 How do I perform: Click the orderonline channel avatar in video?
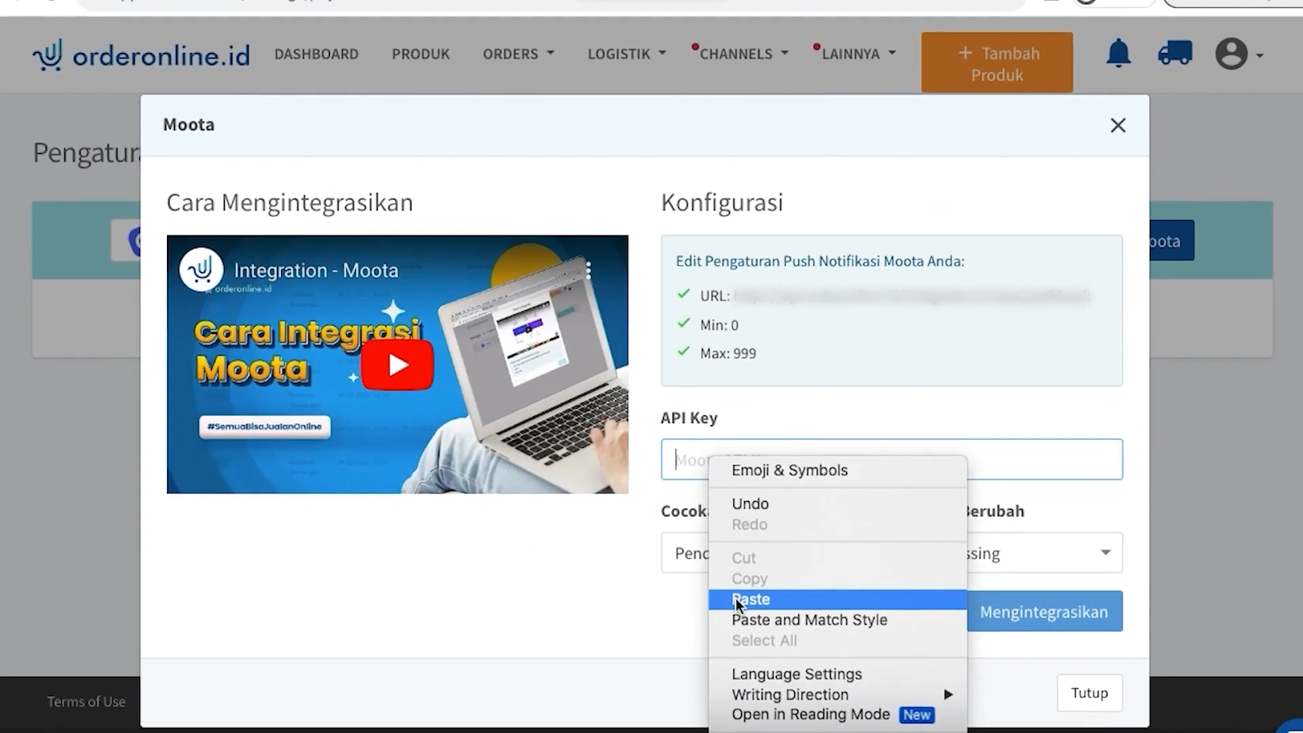click(x=201, y=270)
